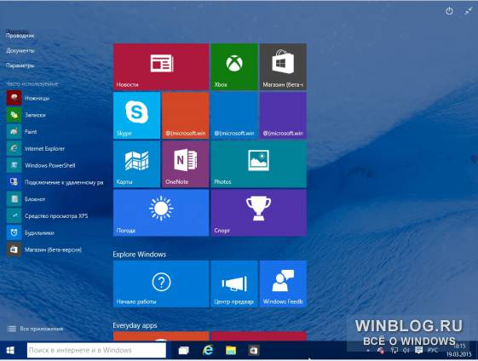Open the Windows Feedback tile
Image resolution: width=478 pixels, height=361 pixels.
[283, 284]
